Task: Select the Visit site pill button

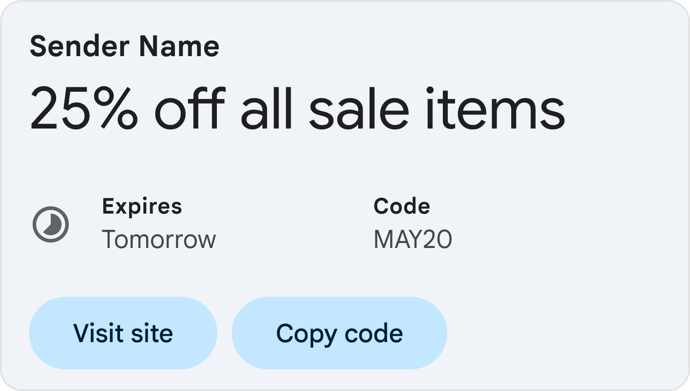Action: (123, 333)
